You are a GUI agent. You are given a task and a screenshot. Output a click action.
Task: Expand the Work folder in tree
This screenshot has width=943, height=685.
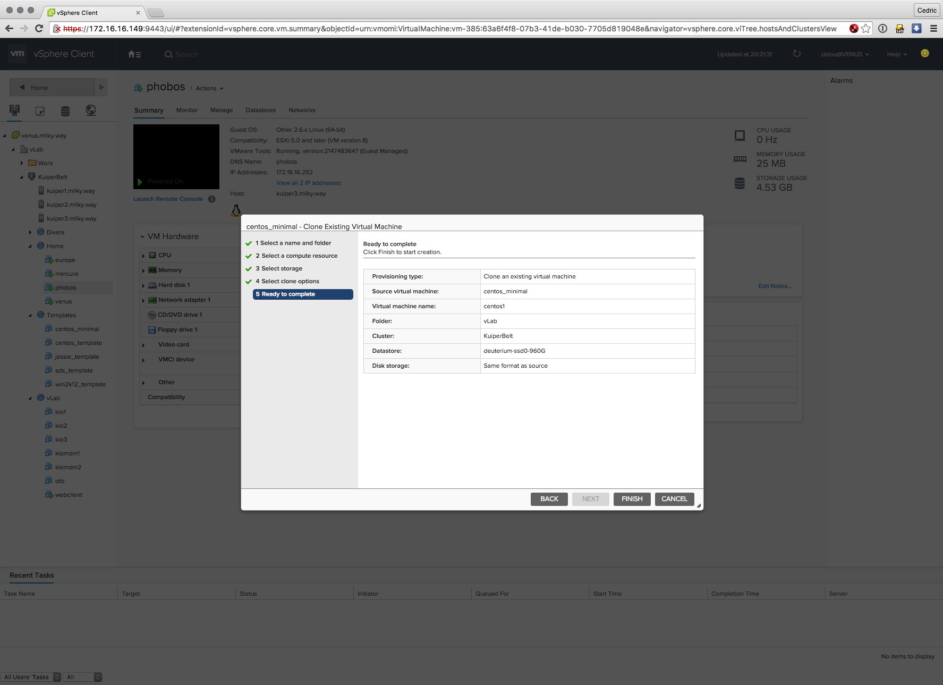click(22, 163)
